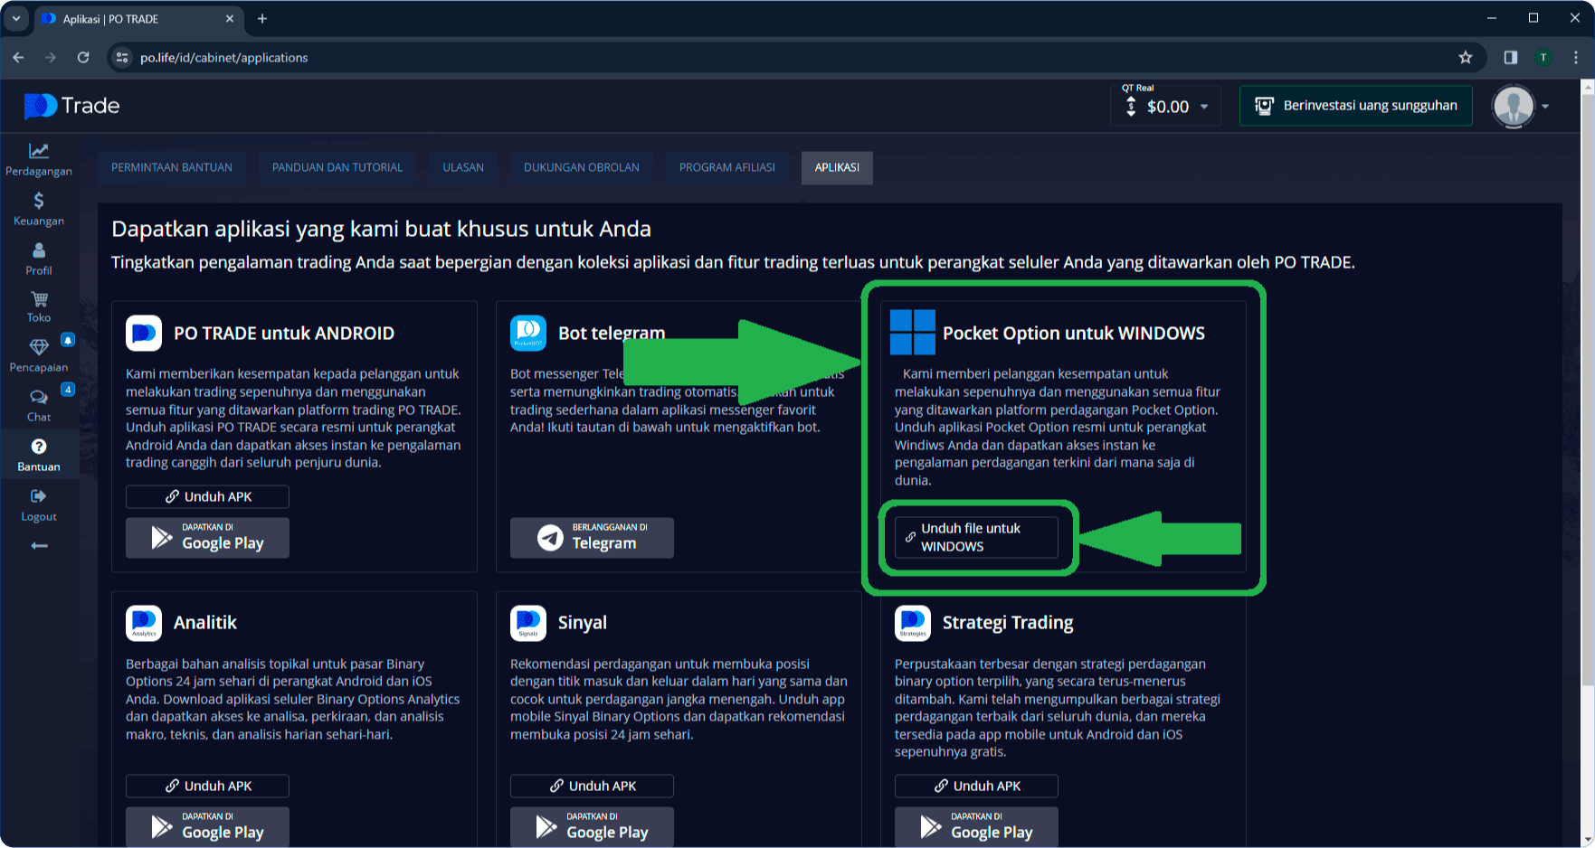Switch to Permintaan Bantuan tab

[172, 167]
